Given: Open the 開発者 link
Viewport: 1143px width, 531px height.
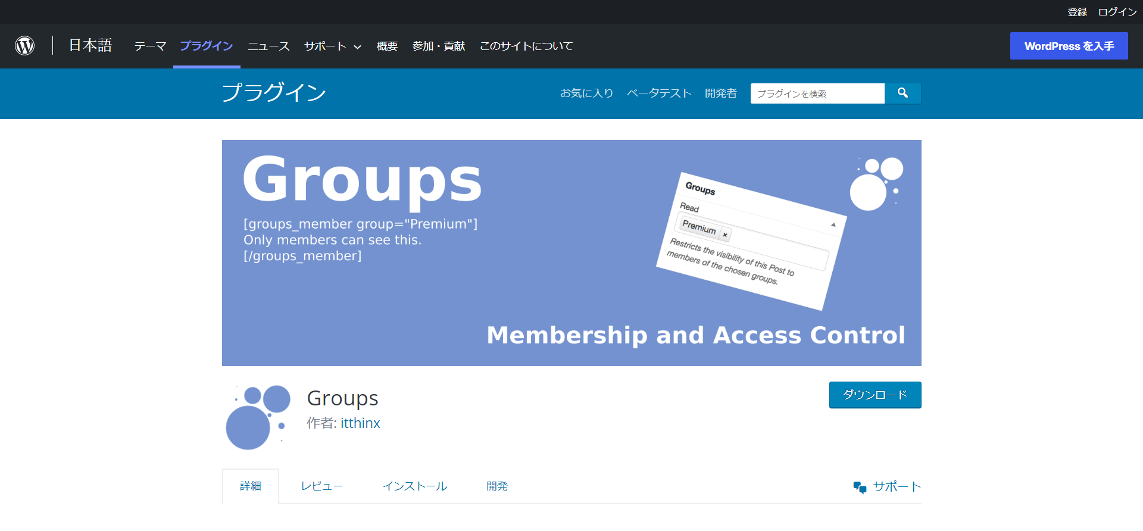Looking at the screenshot, I should coord(721,93).
